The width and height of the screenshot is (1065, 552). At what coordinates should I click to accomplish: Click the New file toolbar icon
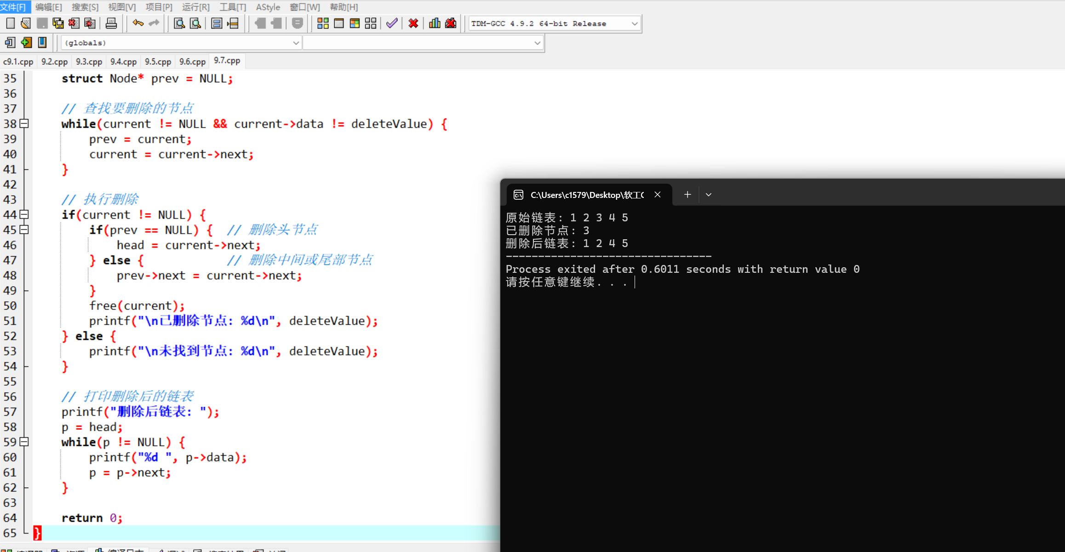(10, 23)
